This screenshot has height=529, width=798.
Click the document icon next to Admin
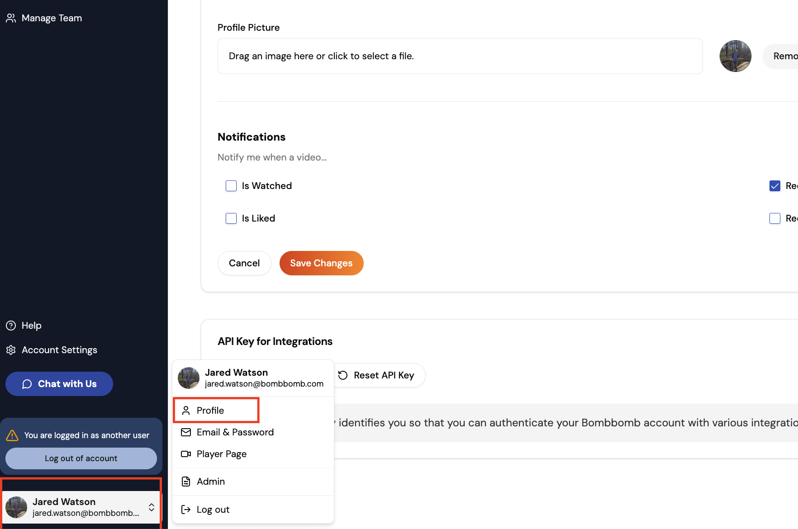coord(186,481)
